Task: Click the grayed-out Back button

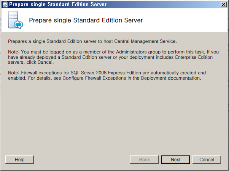Action: (144, 160)
